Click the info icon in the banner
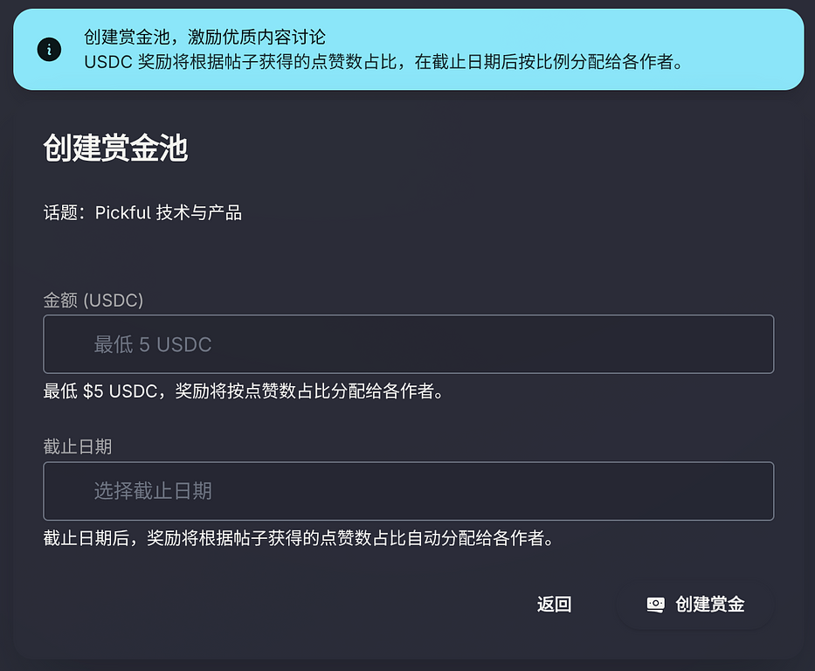 (49, 50)
